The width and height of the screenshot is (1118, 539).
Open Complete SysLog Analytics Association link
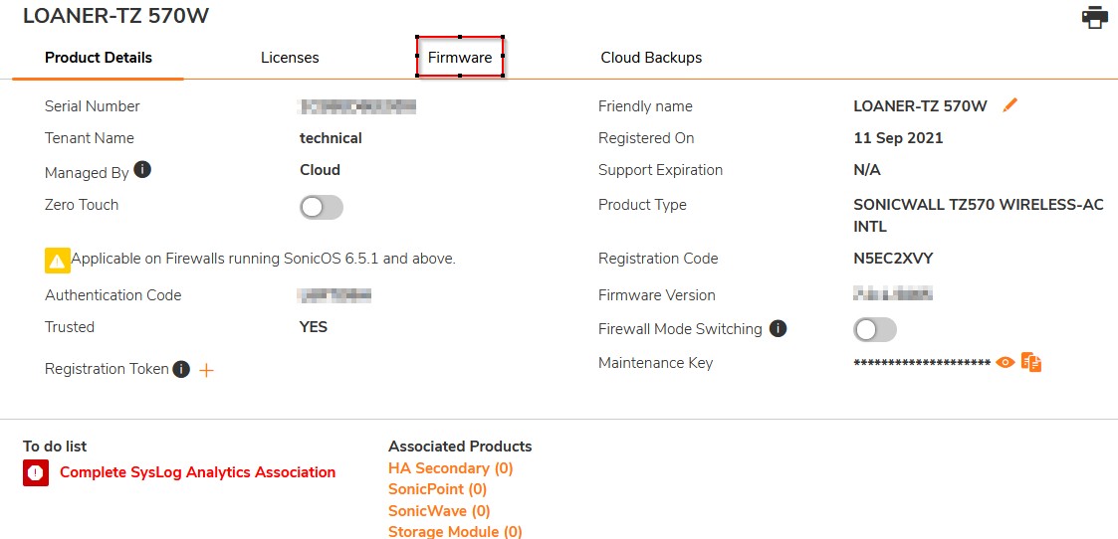(197, 472)
